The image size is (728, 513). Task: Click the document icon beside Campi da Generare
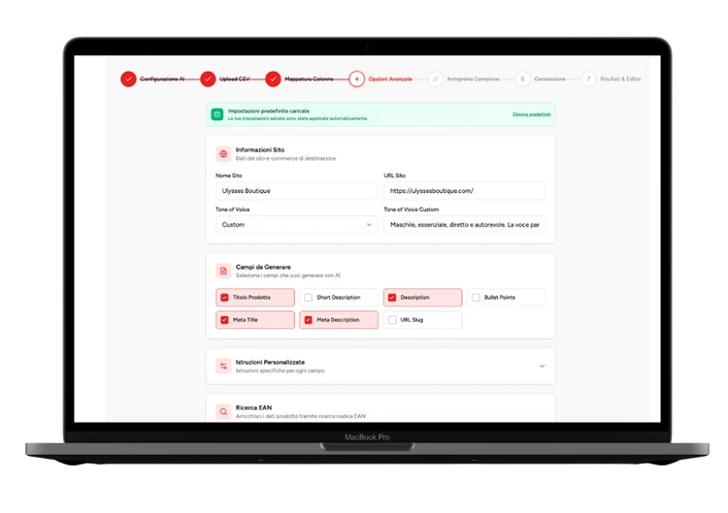(223, 271)
